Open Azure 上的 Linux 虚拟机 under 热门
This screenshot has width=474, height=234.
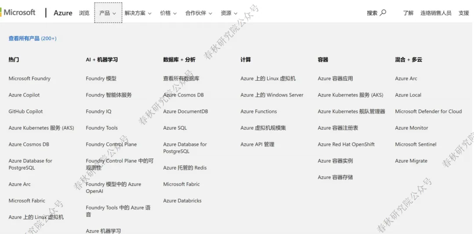click(36, 217)
